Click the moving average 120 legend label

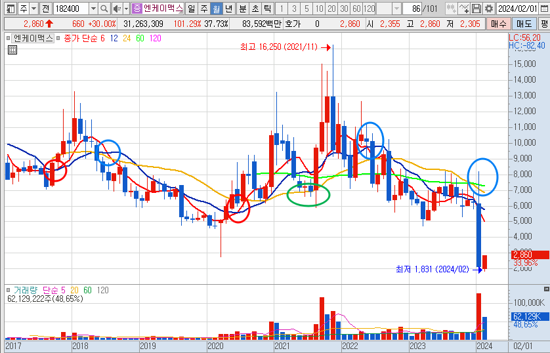pyautogui.click(x=156, y=38)
